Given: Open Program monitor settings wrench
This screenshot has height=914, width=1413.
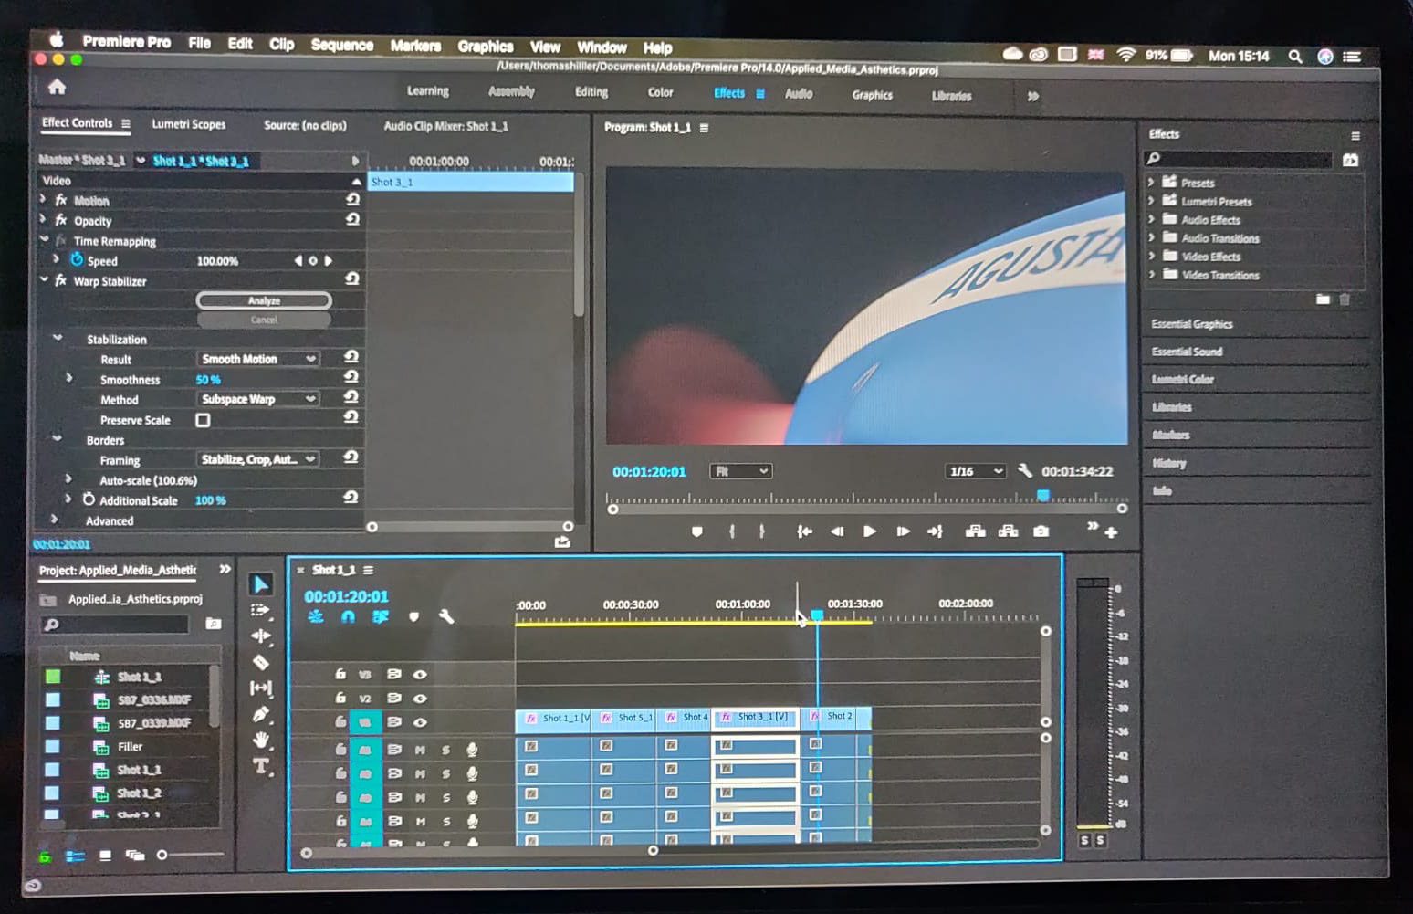Looking at the screenshot, I should (1024, 471).
